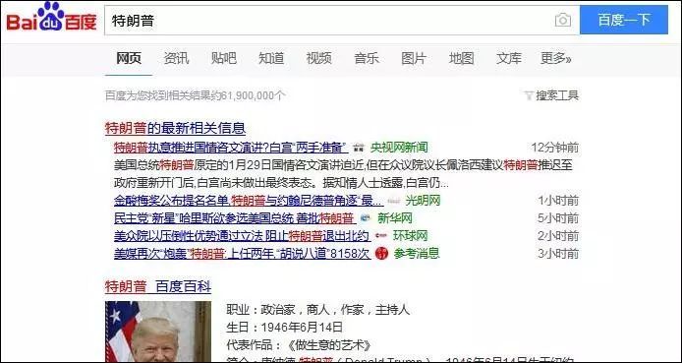
Task: Click the 2小时前 timestamp
Action: click(x=558, y=236)
